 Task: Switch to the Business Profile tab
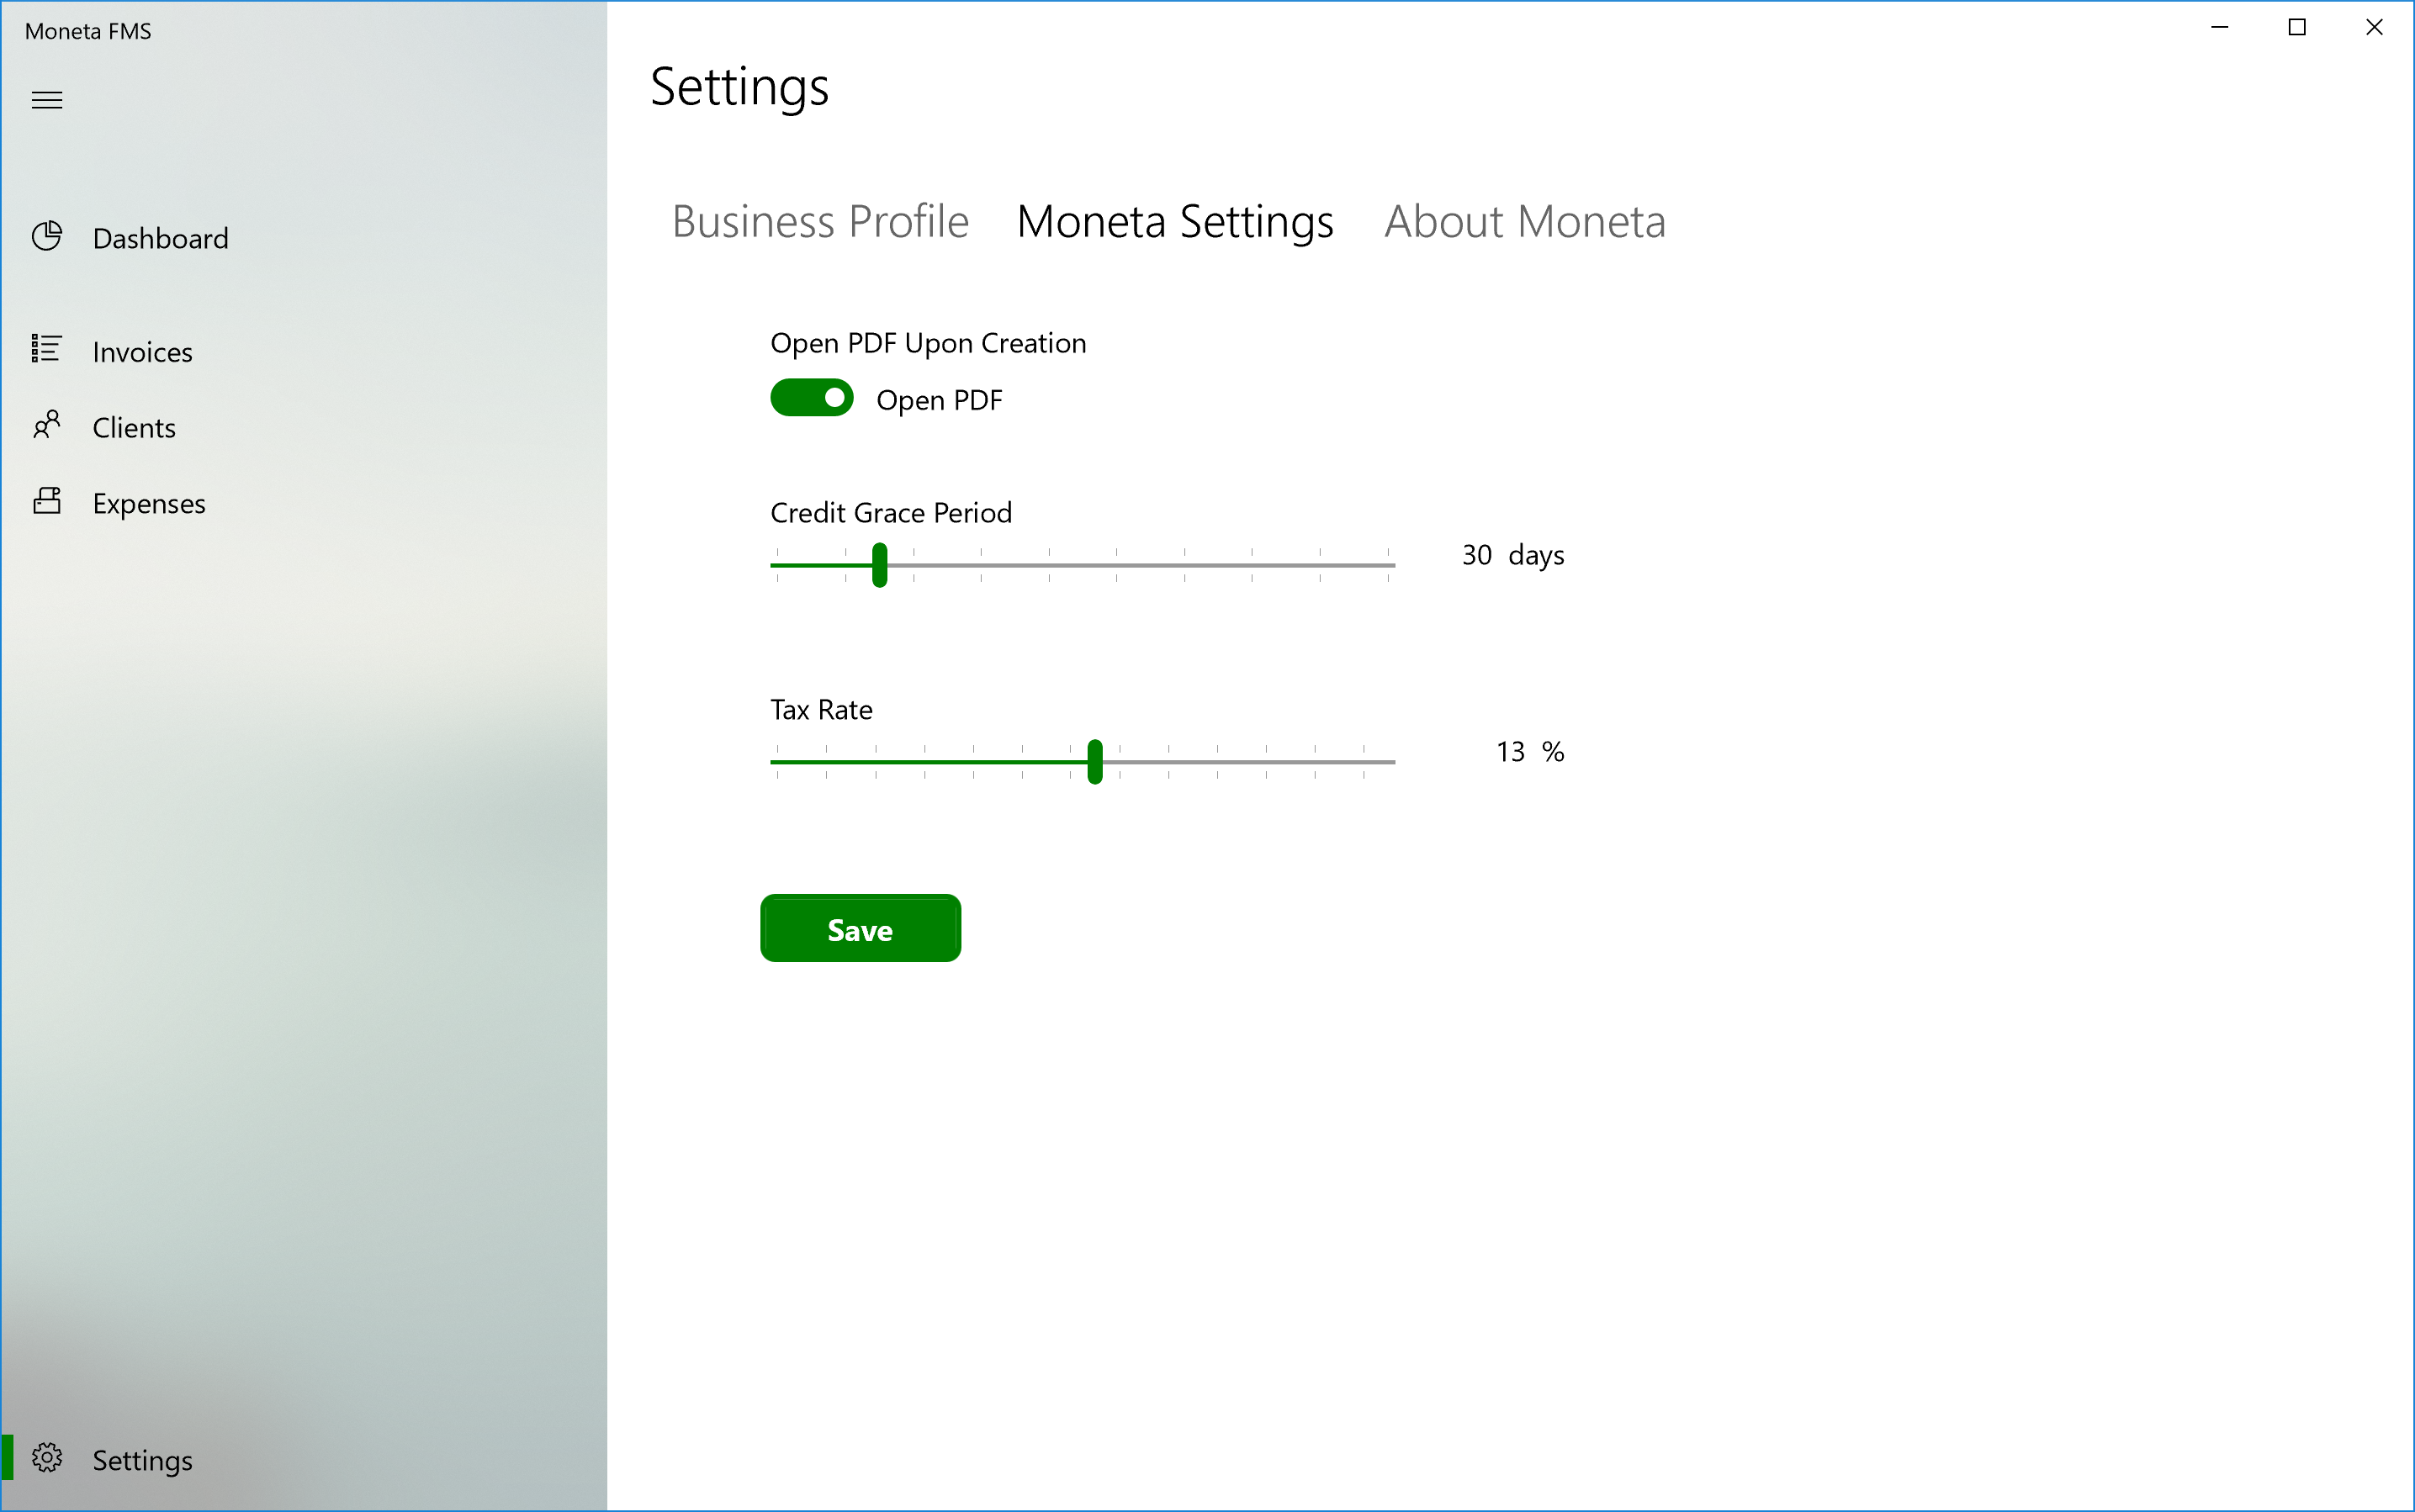(x=820, y=222)
